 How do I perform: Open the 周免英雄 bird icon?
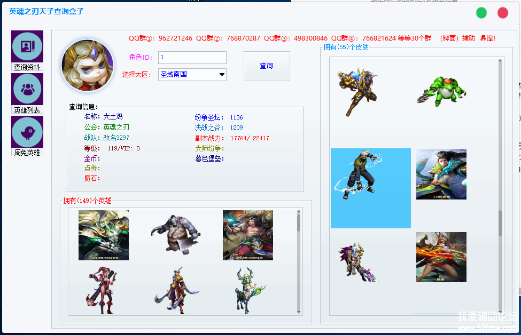27,136
